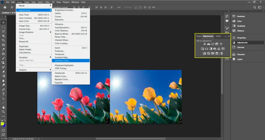
Task: Open the Swatches panel
Action: (x=241, y=16)
